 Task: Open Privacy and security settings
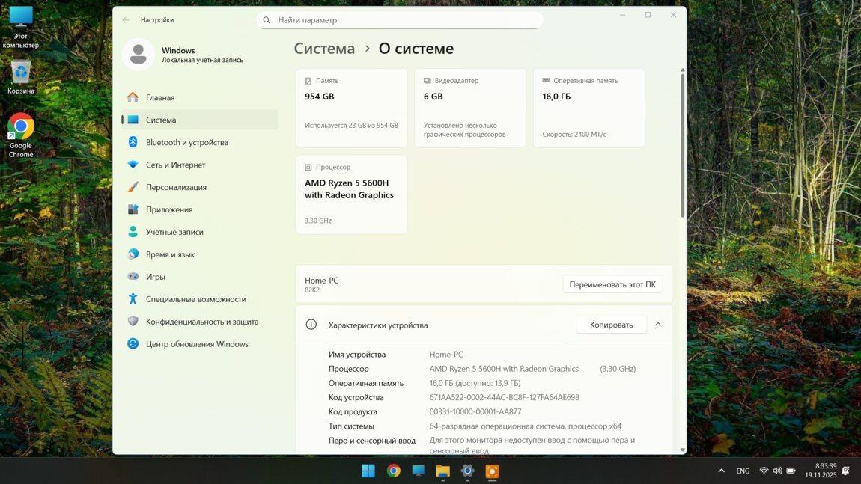pos(201,322)
